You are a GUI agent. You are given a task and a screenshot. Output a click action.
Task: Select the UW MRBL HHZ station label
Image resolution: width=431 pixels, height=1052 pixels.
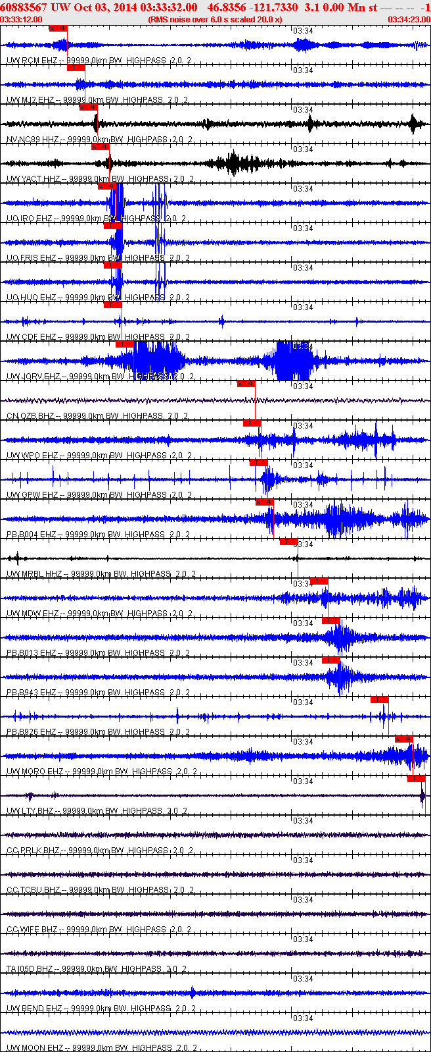[101, 574]
